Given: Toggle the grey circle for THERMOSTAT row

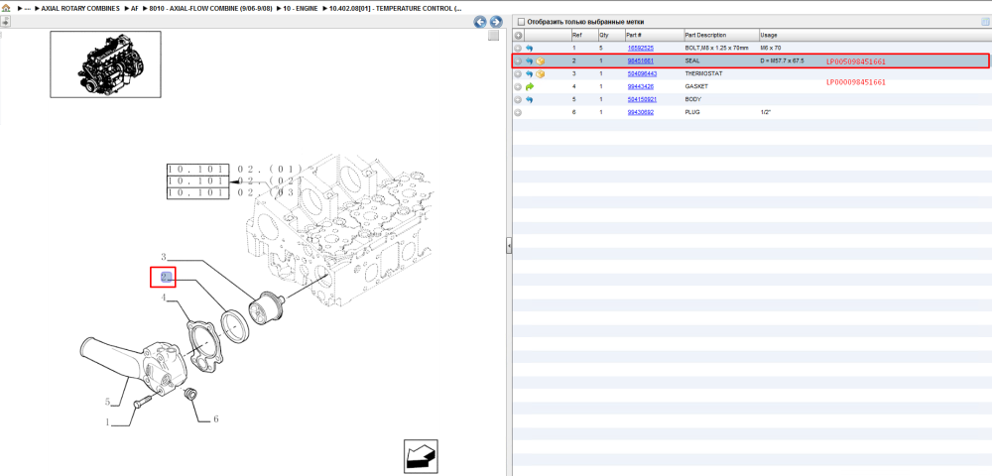Looking at the screenshot, I should tap(518, 74).
